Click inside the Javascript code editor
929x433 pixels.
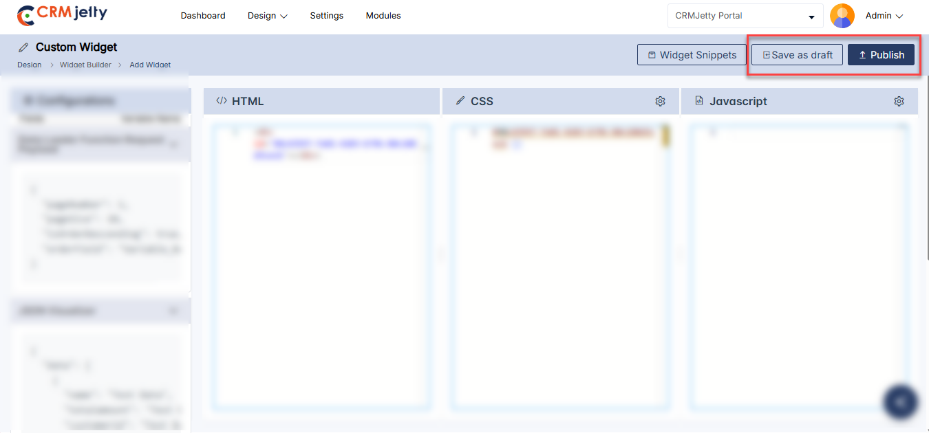pyautogui.click(x=798, y=268)
